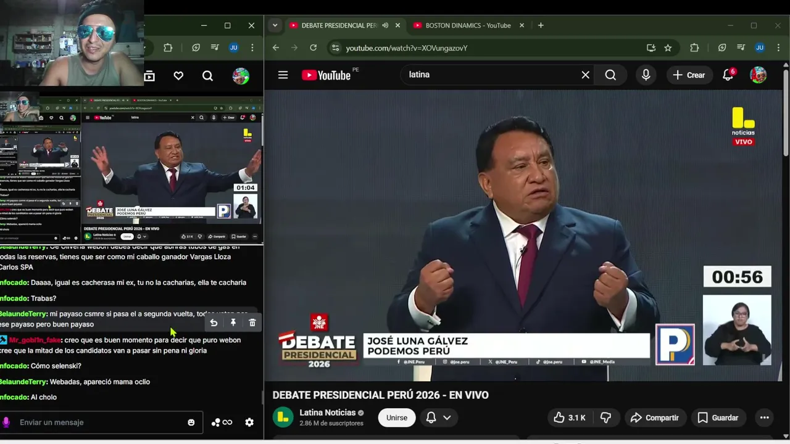Focus the Enviar un mensaje chat input
Viewport: 790px width, 444px height.
[101, 422]
